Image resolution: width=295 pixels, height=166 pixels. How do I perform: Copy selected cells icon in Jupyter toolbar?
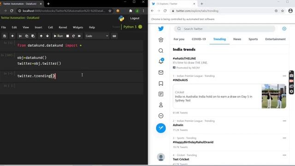pos(27,36)
